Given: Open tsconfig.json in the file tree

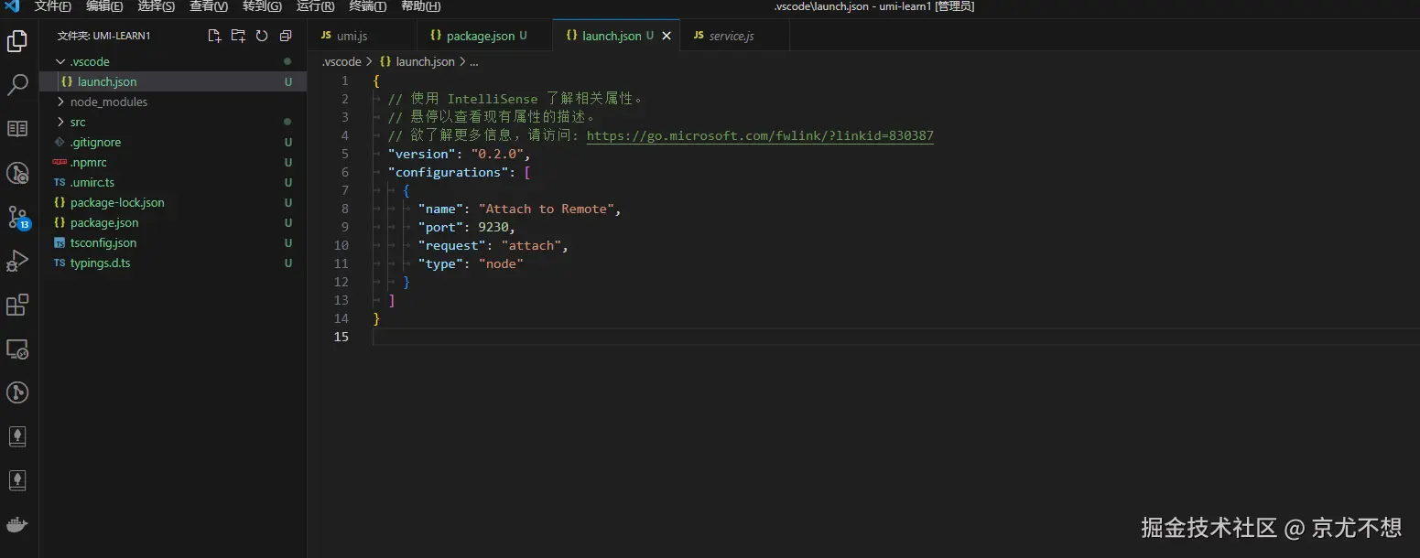Looking at the screenshot, I should click(173, 242).
